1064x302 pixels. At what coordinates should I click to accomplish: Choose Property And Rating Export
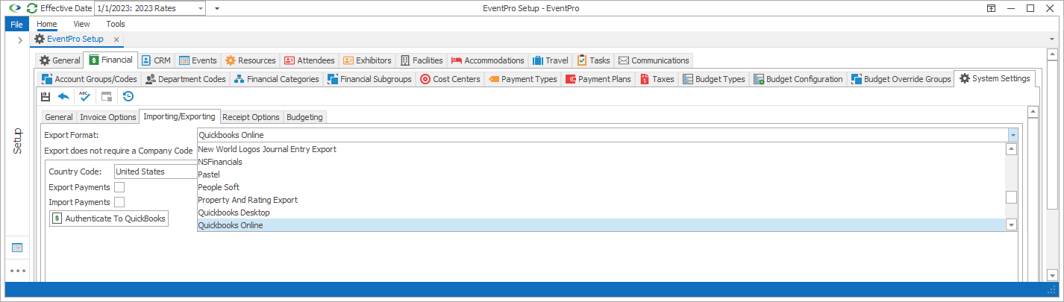(x=601, y=200)
